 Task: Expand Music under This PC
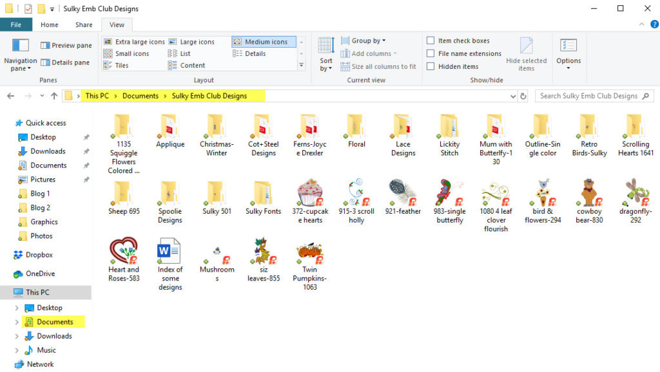click(17, 351)
